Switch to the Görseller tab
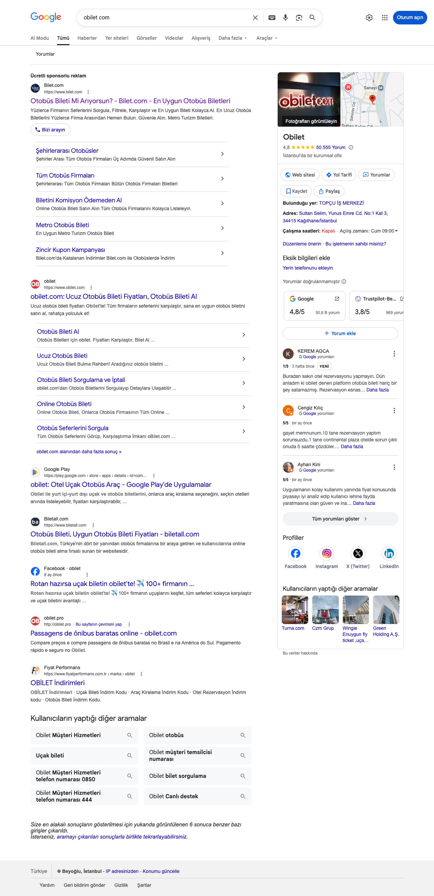The height and width of the screenshot is (896, 434). [146, 38]
